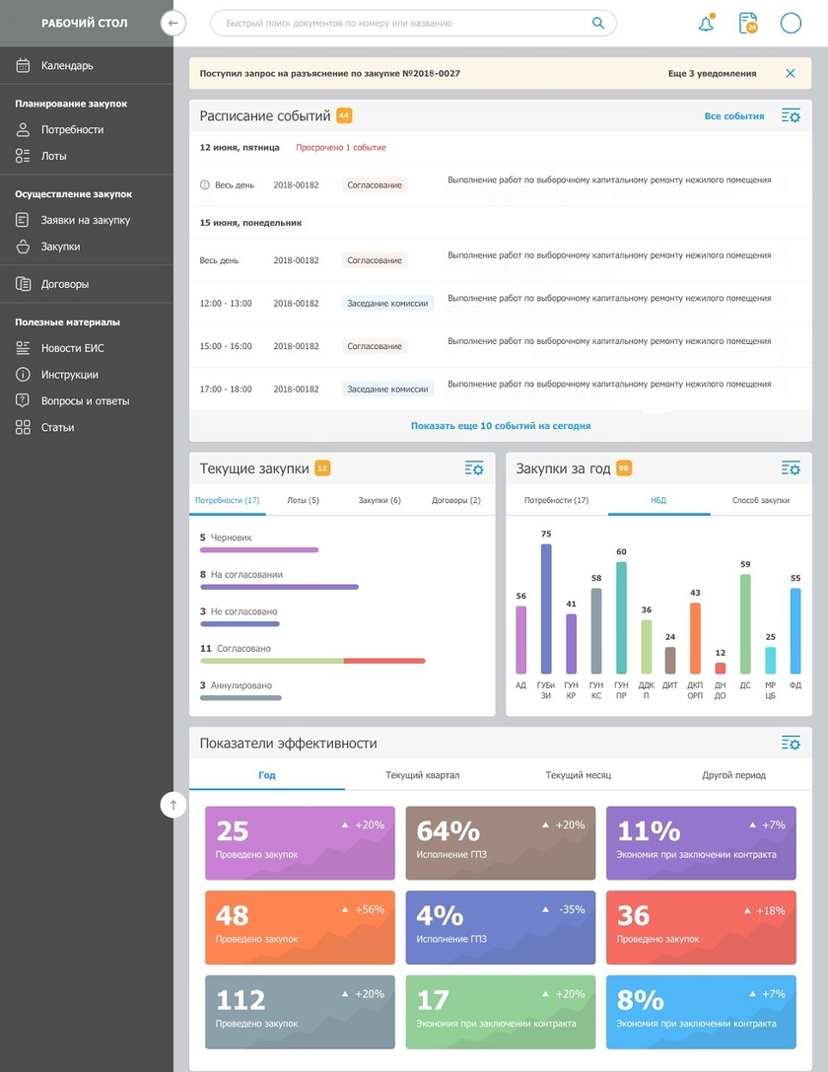This screenshot has width=828, height=1072.
Task: Open the Все события link
Action: click(x=733, y=116)
